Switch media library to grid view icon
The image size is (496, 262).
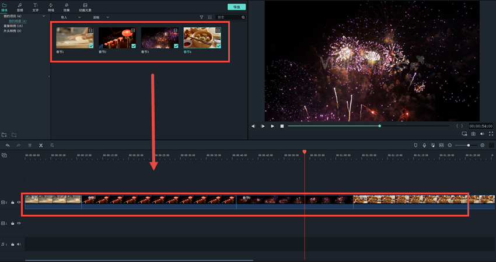tap(210, 18)
